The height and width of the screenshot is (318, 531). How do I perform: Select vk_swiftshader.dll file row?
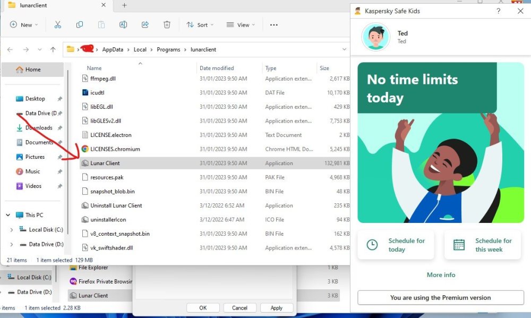tap(216, 247)
